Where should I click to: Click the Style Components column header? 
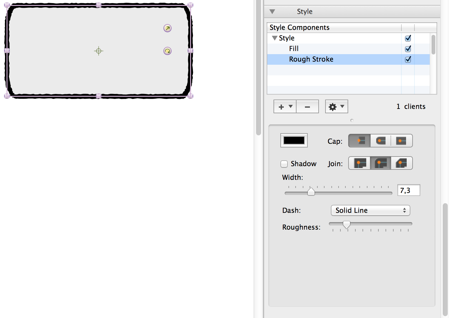pyautogui.click(x=334, y=28)
